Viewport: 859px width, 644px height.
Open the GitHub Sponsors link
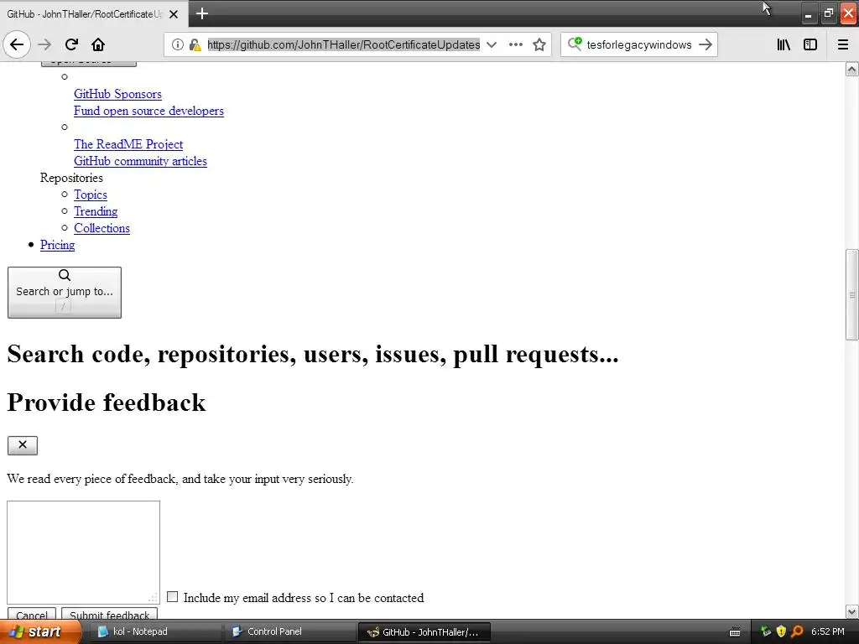coord(117,94)
